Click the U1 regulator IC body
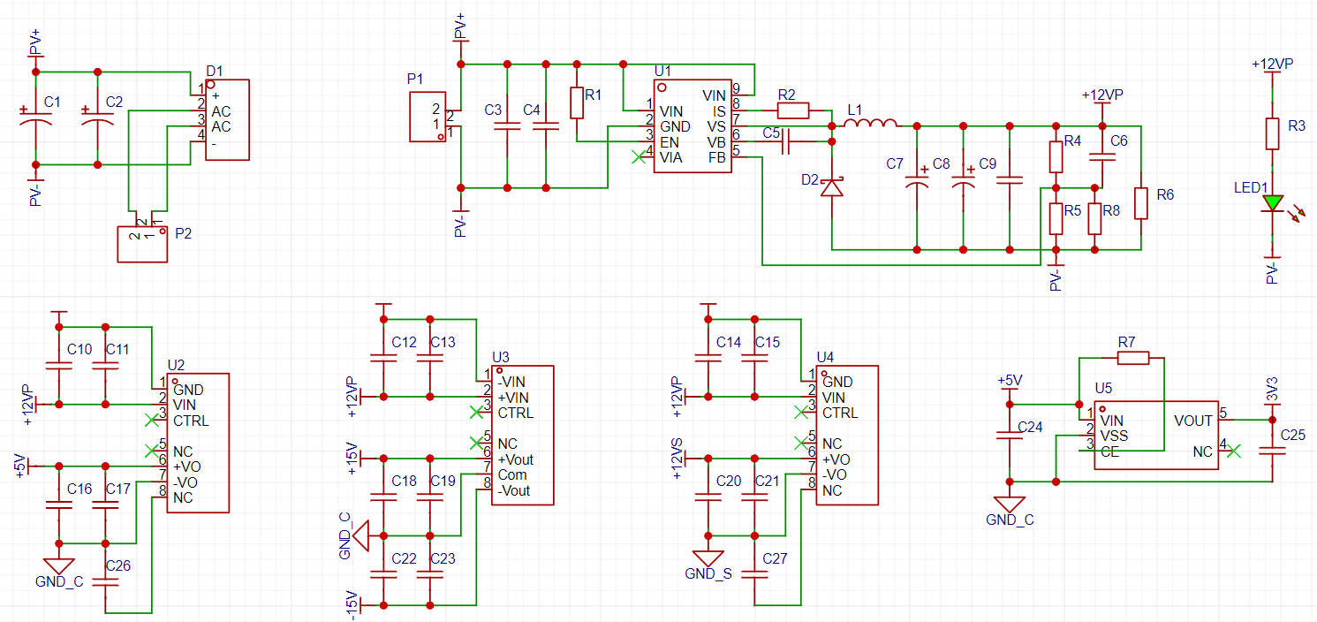 tap(693, 126)
